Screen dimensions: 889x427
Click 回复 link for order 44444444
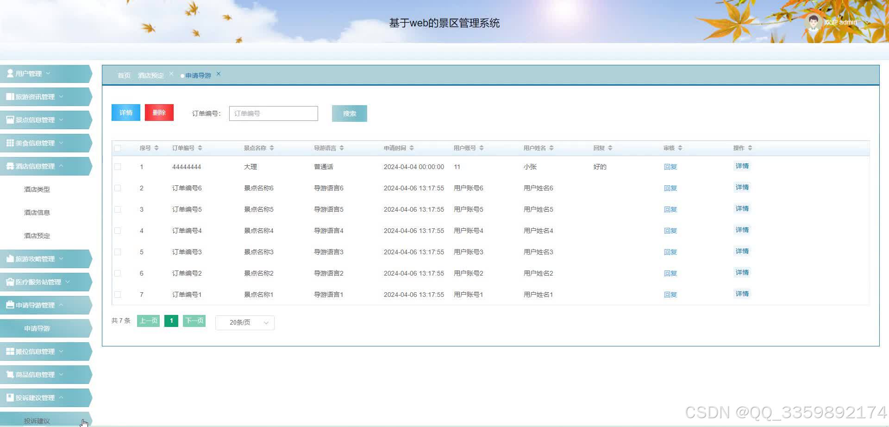[670, 167]
